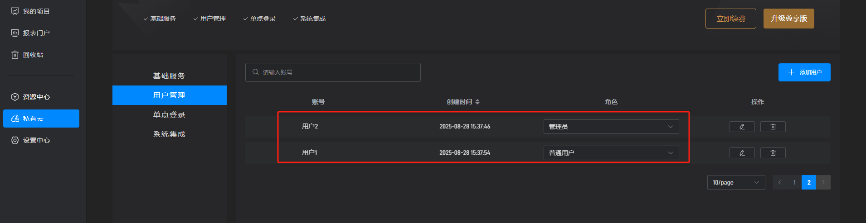
Task: Click the 设置中心 gear icon
Action: pyautogui.click(x=15, y=140)
